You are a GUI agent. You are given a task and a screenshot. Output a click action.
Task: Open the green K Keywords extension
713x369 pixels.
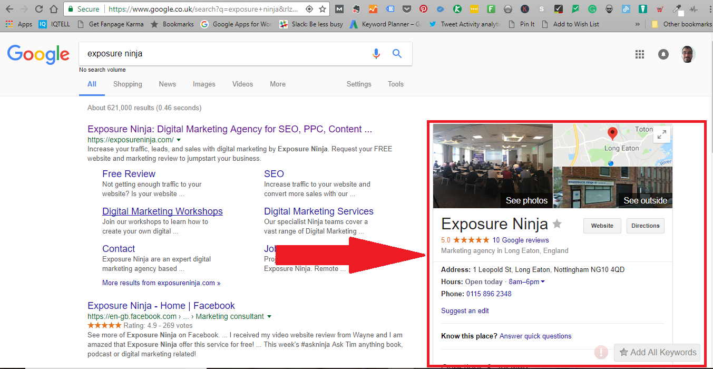457,9
